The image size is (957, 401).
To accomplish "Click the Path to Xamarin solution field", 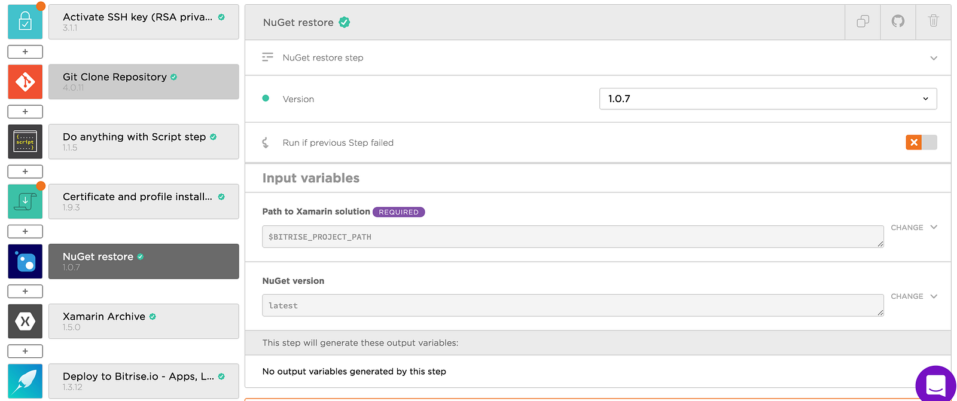I will 572,237.
